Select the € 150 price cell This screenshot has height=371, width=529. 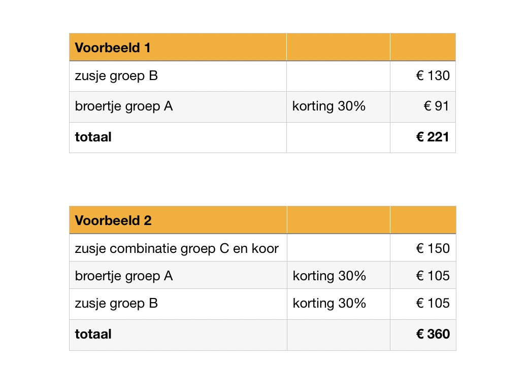[423, 247]
